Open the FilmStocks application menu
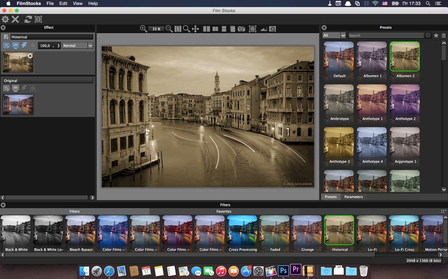 click(x=29, y=3)
